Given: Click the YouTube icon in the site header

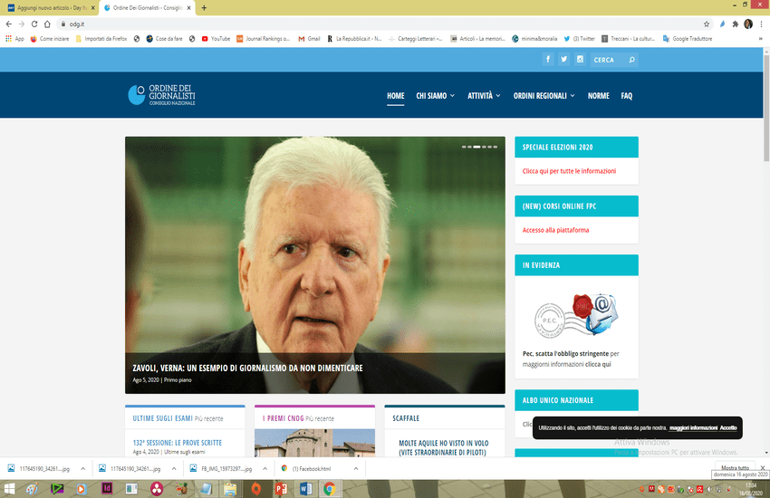Looking at the screenshot, I should click(579, 60).
